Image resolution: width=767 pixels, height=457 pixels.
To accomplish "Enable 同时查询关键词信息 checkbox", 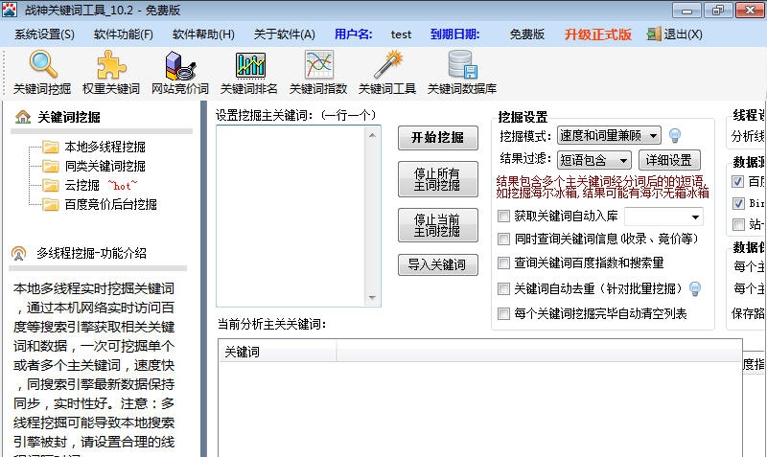I will tap(503, 239).
